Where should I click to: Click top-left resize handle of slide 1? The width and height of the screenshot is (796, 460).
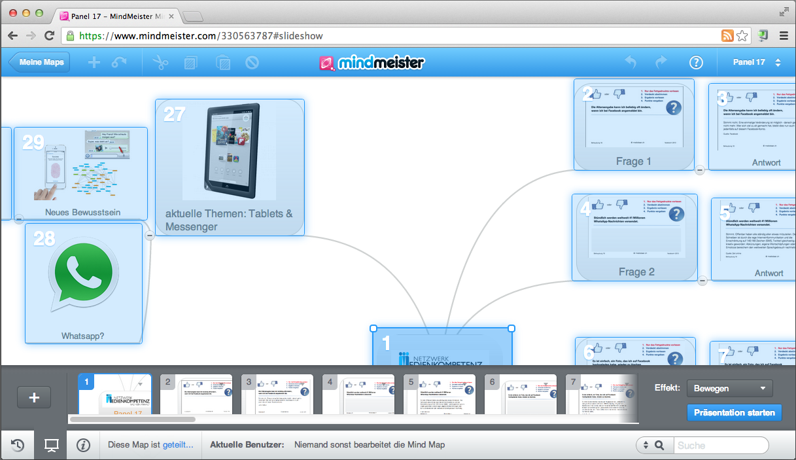373,328
